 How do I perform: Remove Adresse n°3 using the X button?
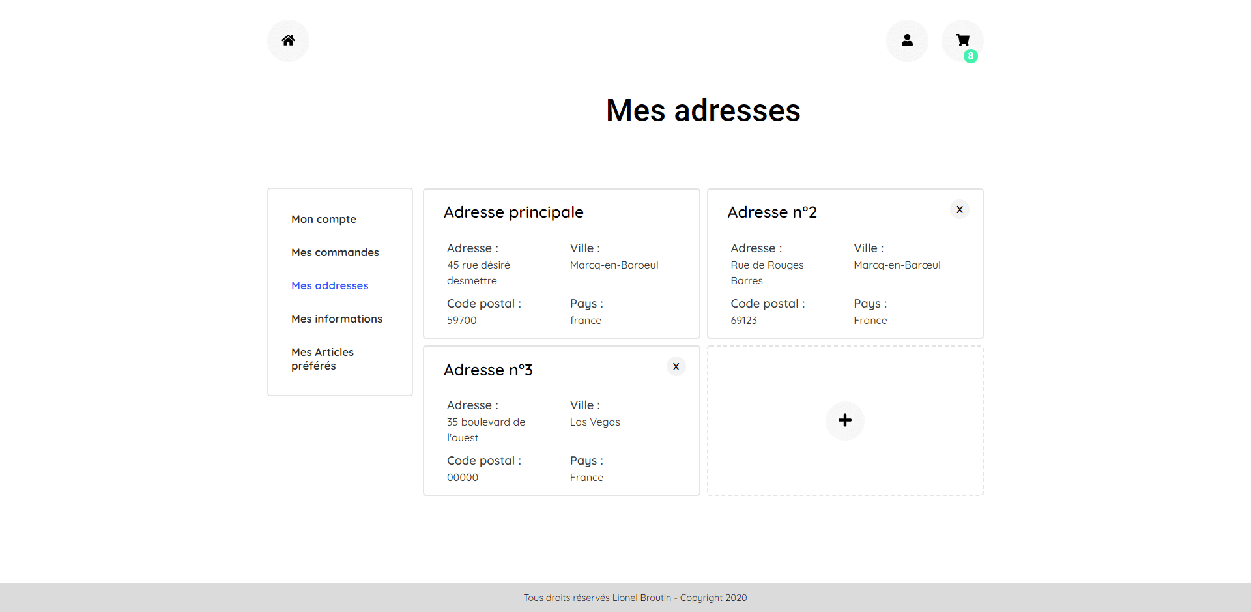[x=676, y=366]
